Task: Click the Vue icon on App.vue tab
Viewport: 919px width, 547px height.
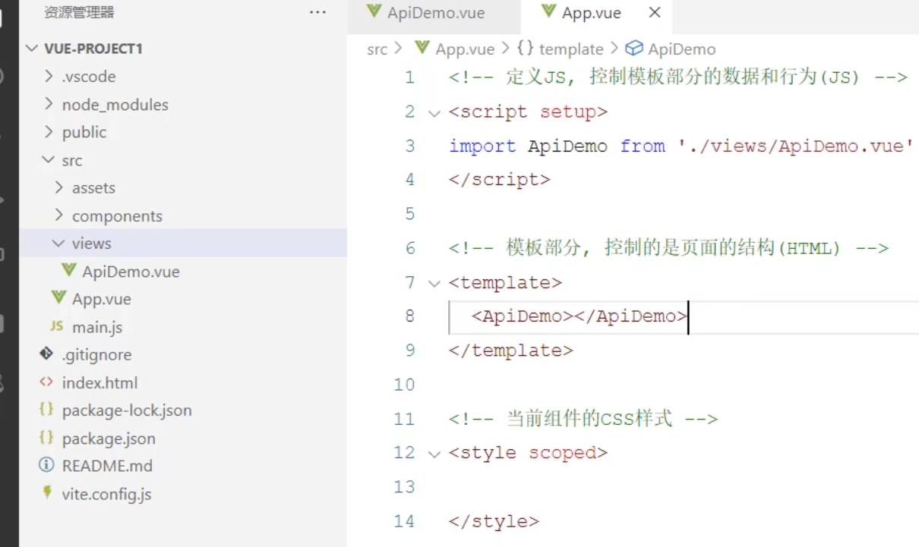Action: pyautogui.click(x=548, y=12)
